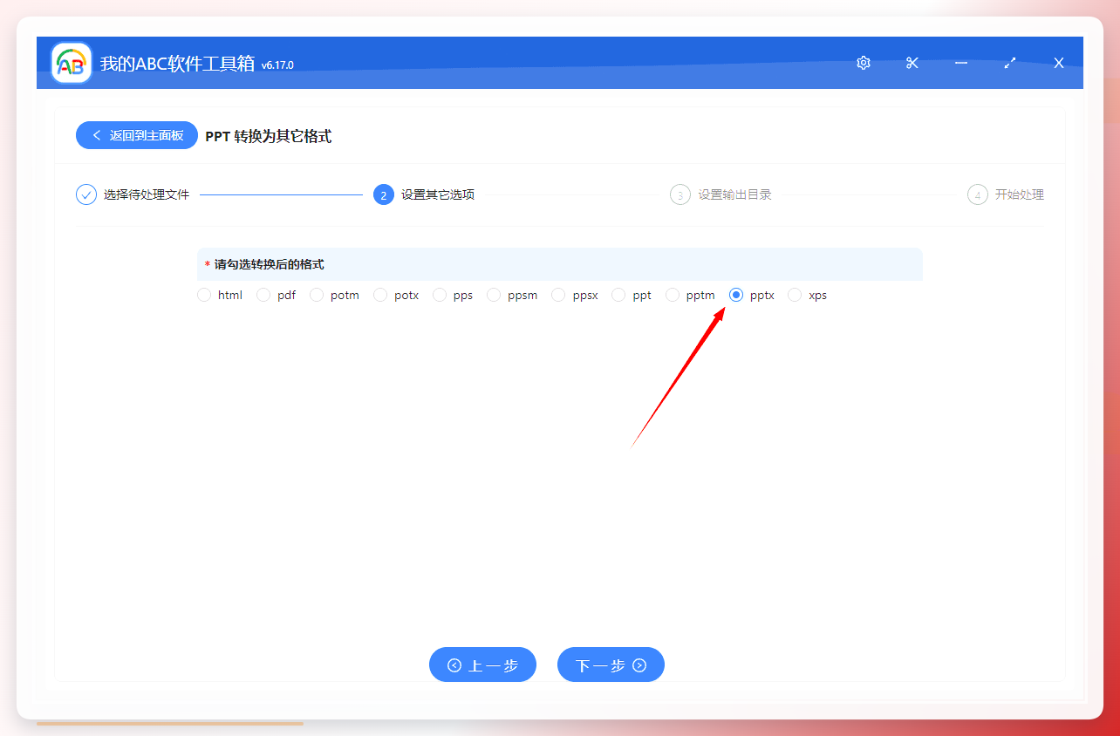Select the pps format radio button
This screenshot has height=736, width=1120.
tap(440, 295)
